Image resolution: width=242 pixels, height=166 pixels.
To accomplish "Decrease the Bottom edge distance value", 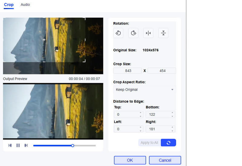I will pos(172,116).
